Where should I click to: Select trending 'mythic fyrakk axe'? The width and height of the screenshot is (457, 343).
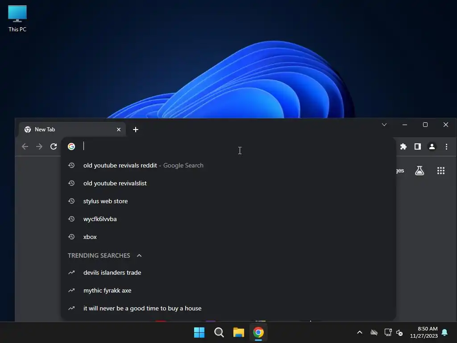click(228, 290)
